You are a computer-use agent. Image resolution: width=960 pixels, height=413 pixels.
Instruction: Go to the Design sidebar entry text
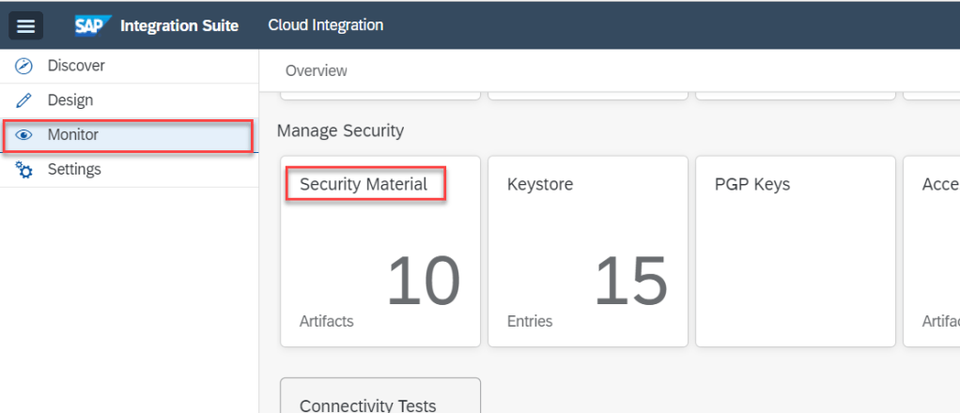coord(70,100)
